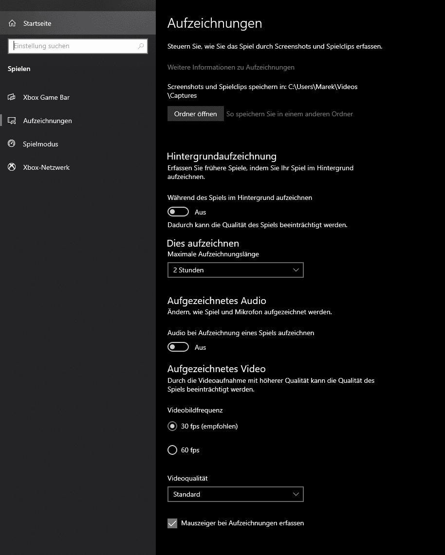The width and height of the screenshot is (445, 555).
Task: Select 30 fps (empfohlen) option
Action: pos(172,426)
